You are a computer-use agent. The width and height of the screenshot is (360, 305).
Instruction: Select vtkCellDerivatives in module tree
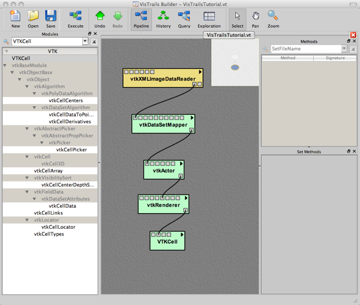click(70, 122)
